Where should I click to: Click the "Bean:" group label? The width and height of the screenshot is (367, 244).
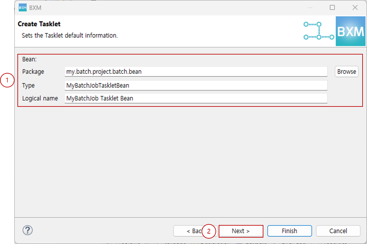pyautogui.click(x=29, y=59)
